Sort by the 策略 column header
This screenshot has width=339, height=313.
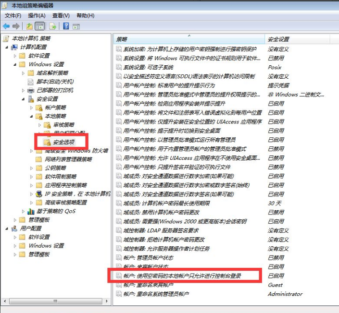click(x=188, y=39)
